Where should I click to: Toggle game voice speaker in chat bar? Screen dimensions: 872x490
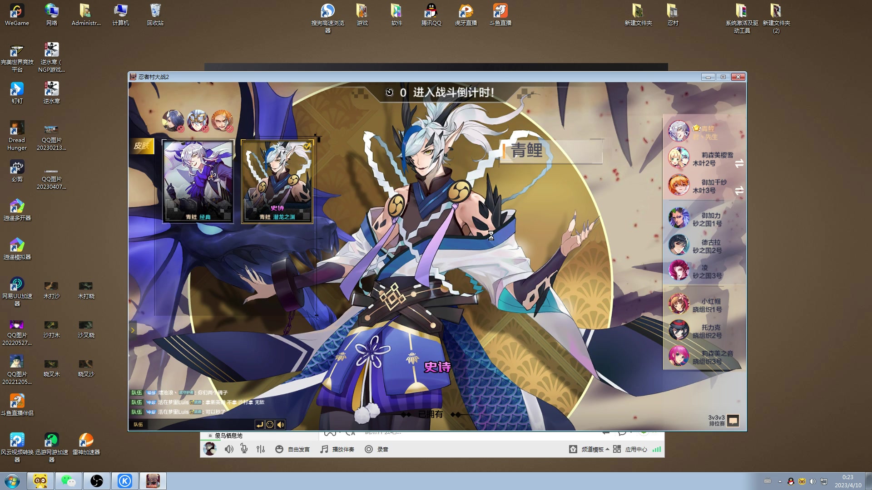[281, 425]
